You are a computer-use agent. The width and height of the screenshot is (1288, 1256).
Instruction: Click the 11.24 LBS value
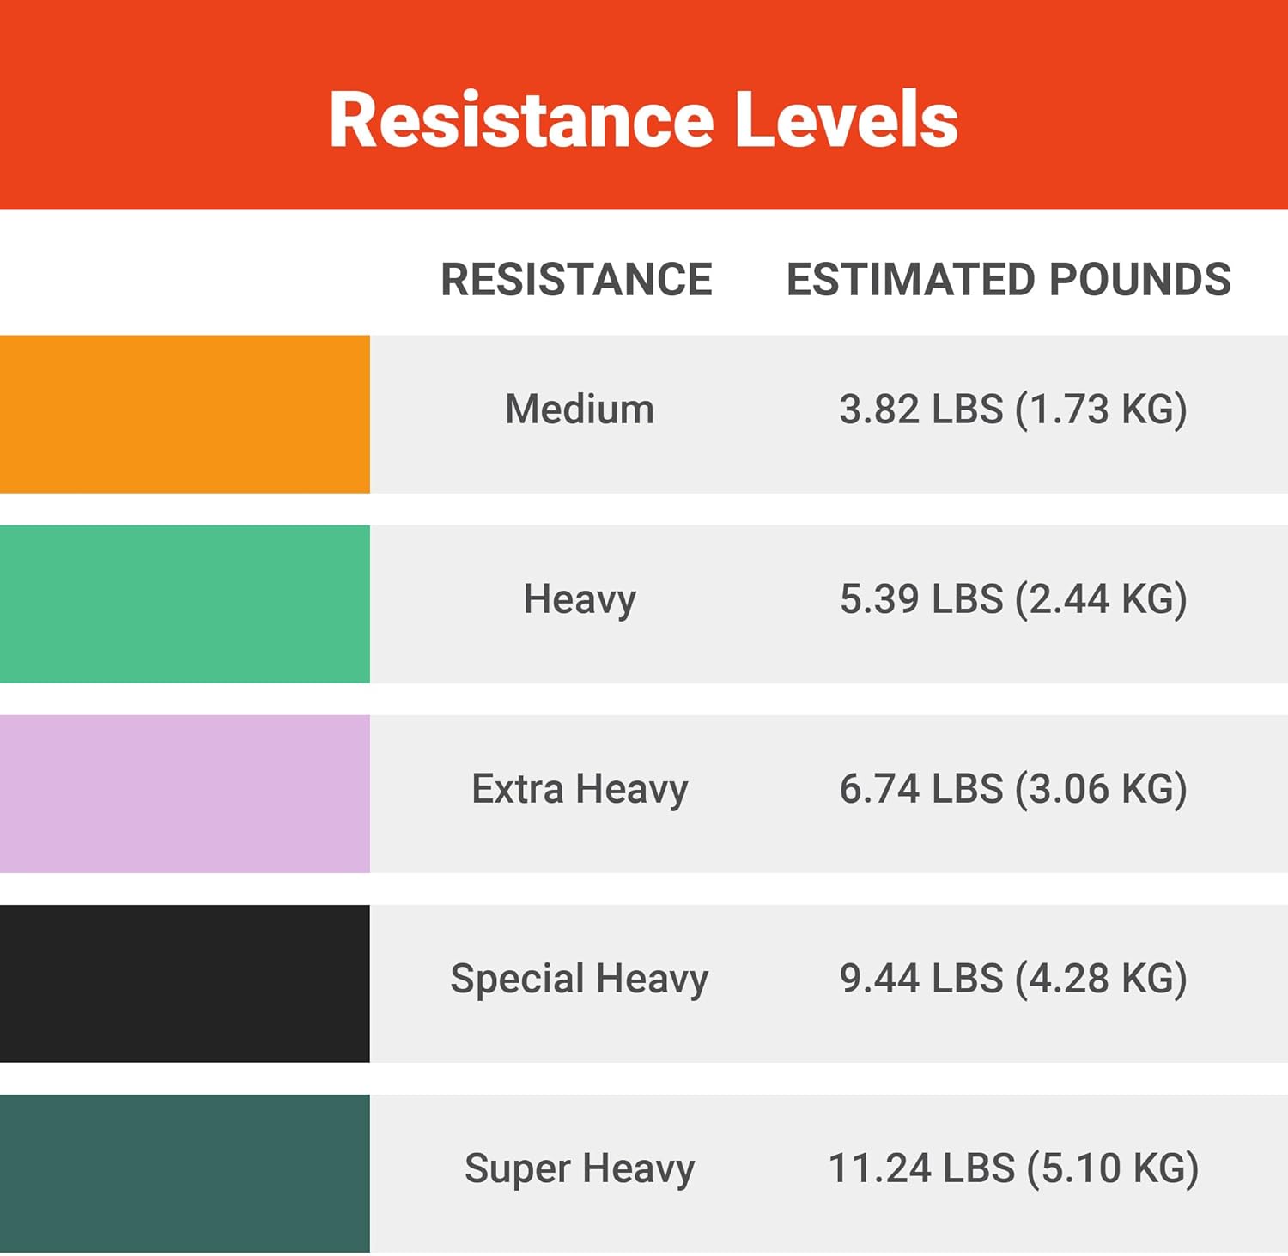pos(920,1168)
